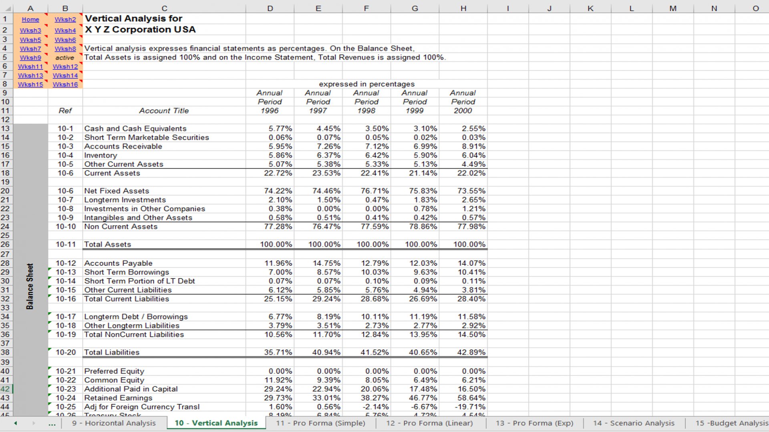Go to Wksh4 link
Viewport: 769px width, 432px height.
click(x=65, y=30)
